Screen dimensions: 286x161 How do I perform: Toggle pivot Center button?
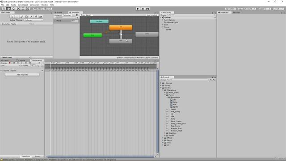[38, 9]
